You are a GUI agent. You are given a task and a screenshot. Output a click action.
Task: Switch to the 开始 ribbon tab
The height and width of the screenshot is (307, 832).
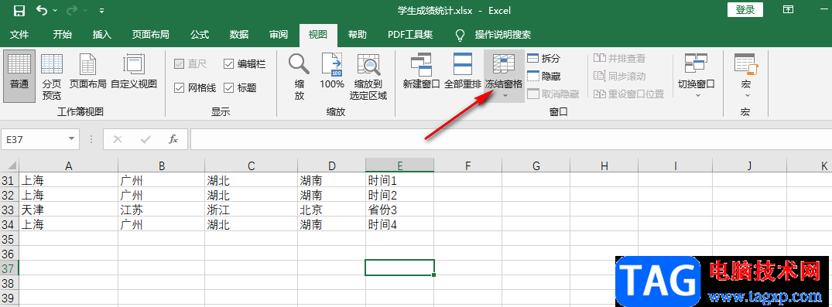pos(62,35)
